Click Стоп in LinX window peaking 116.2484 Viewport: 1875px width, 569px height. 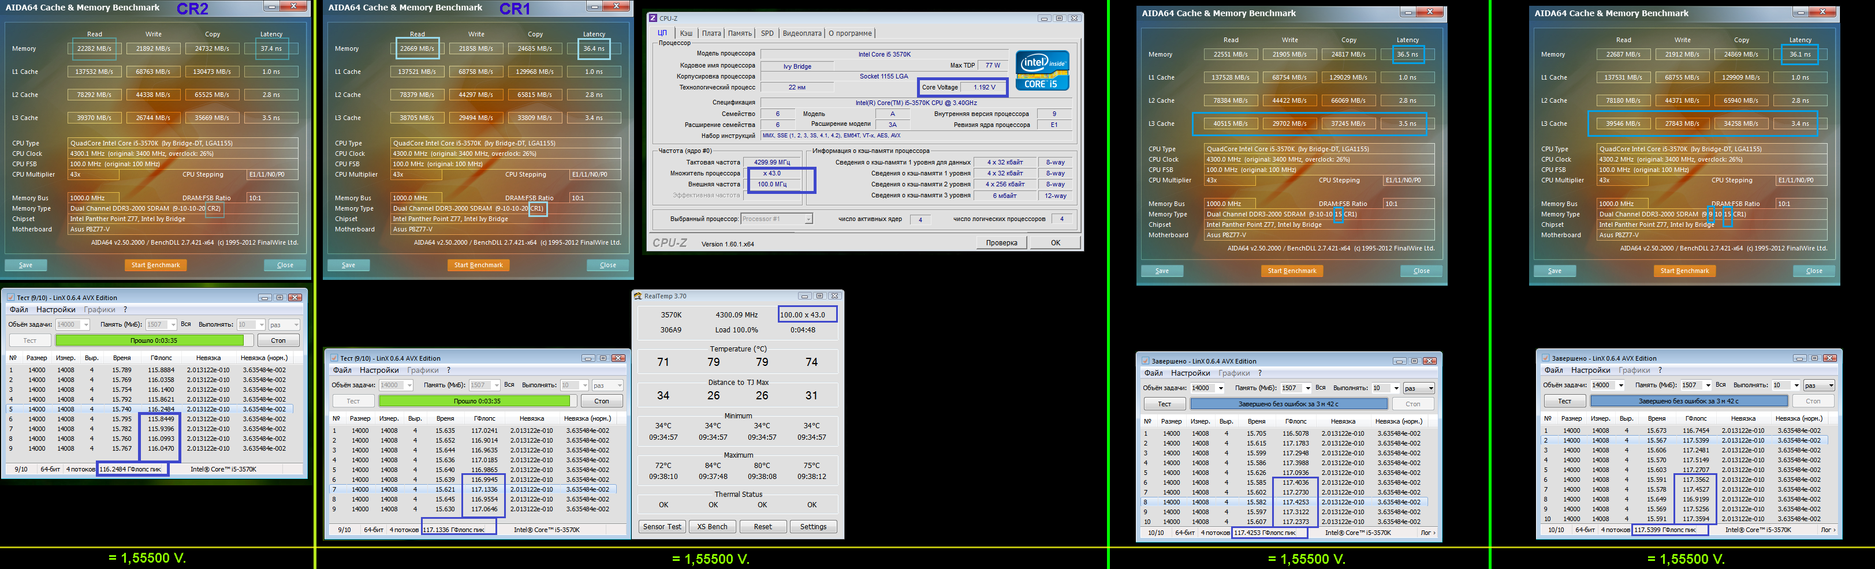[x=278, y=340]
